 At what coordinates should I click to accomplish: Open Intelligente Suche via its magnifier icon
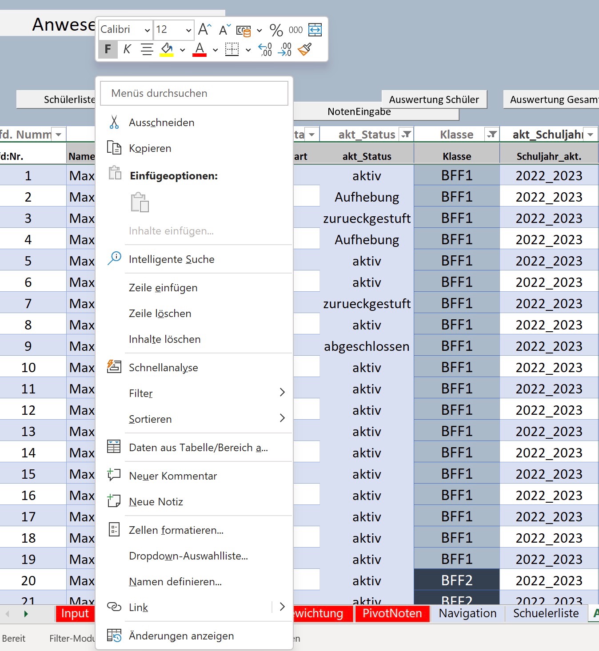pos(114,258)
